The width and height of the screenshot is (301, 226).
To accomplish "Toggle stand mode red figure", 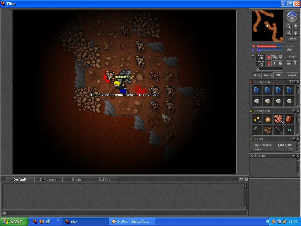I will point(269,63).
